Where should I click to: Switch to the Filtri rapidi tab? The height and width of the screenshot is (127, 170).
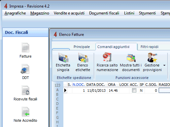pyautogui.click(x=150, y=47)
